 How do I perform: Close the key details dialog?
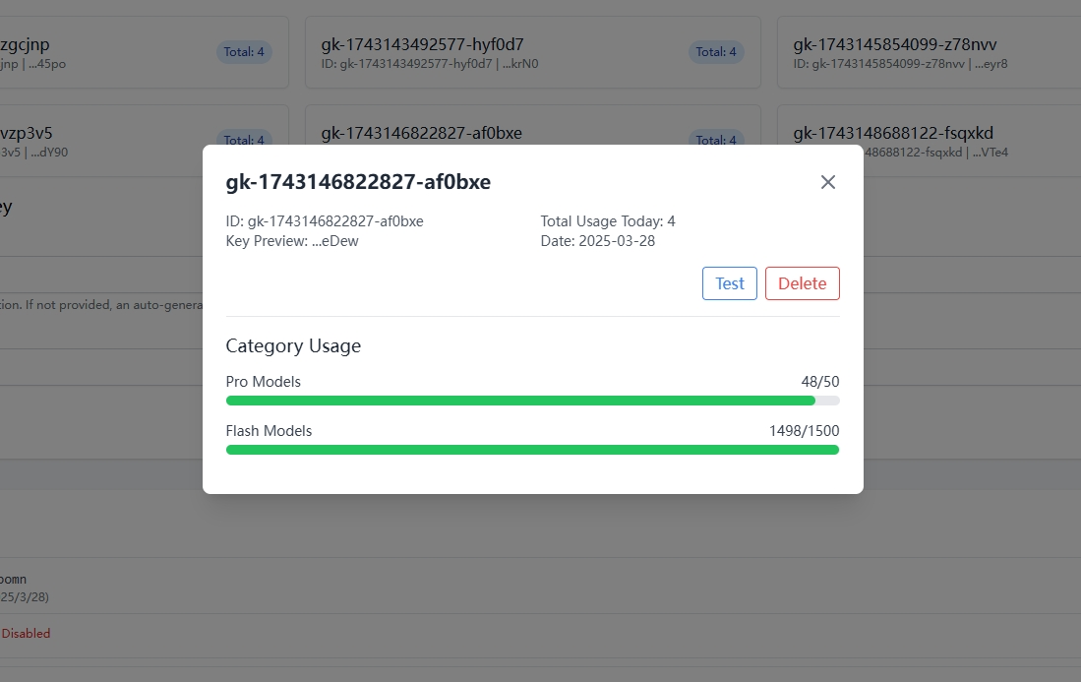click(828, 182)
